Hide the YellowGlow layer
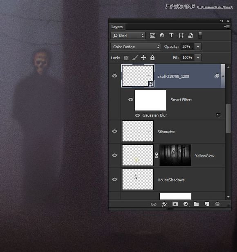Viewport: 237px width, 252px height. pyautogui.click(x=114, y=155)
